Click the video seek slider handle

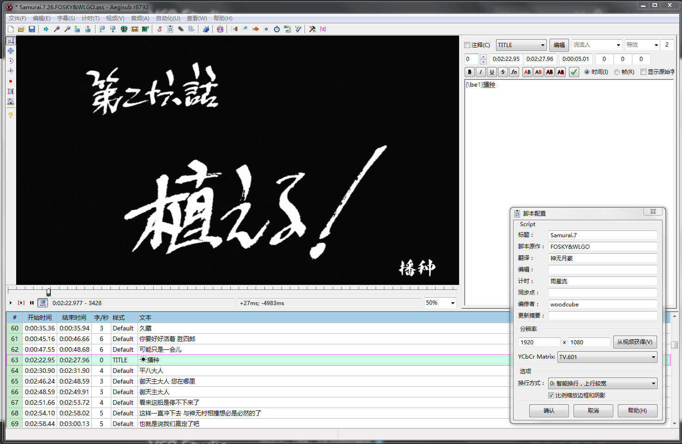48,292
